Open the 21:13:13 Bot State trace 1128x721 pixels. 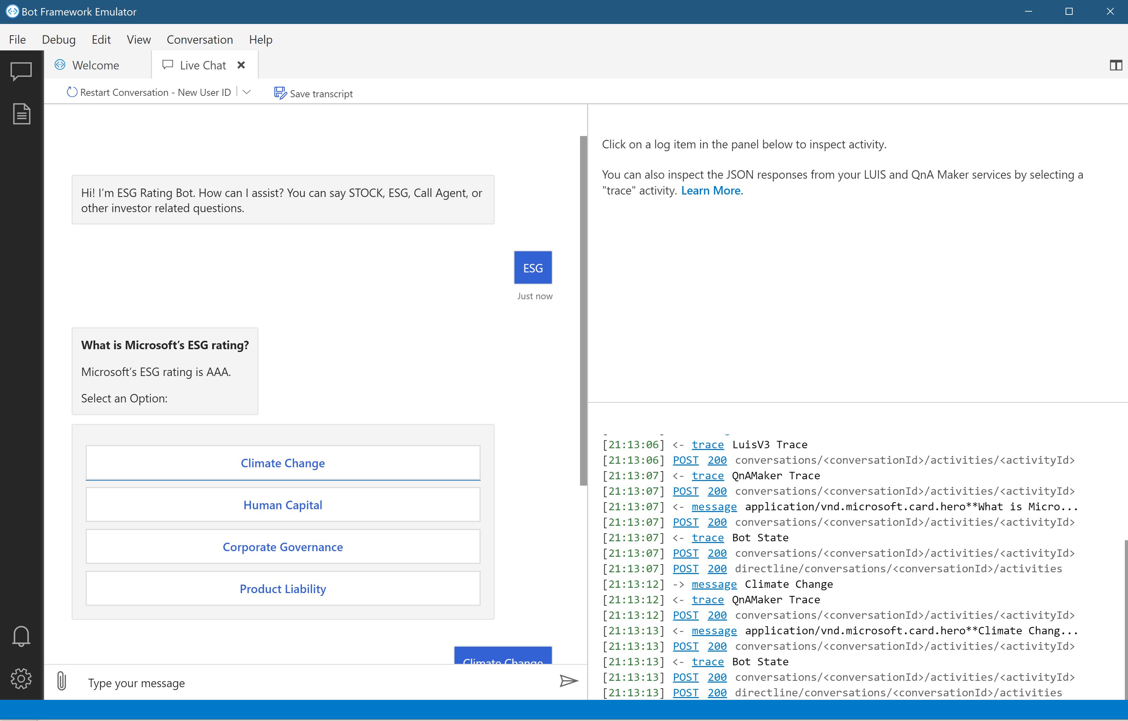[x=707, y=661]
